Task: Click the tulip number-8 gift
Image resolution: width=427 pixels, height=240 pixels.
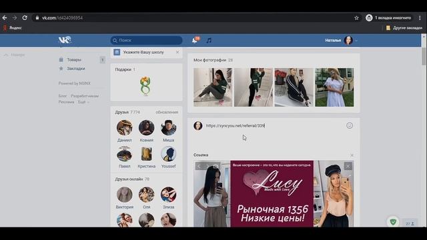Action: click(x=145, y=86)
